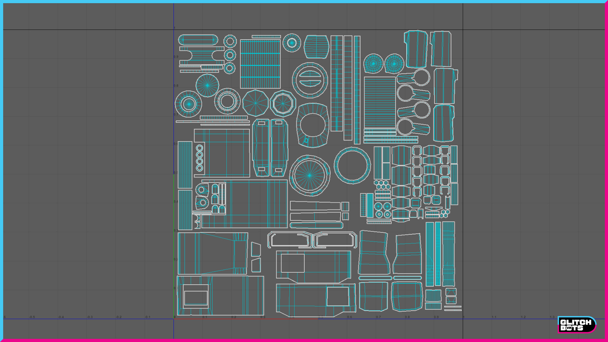608x342 pixels.
Task: Click the spool-shaped UV island below the pill
Action: (202, 56)
